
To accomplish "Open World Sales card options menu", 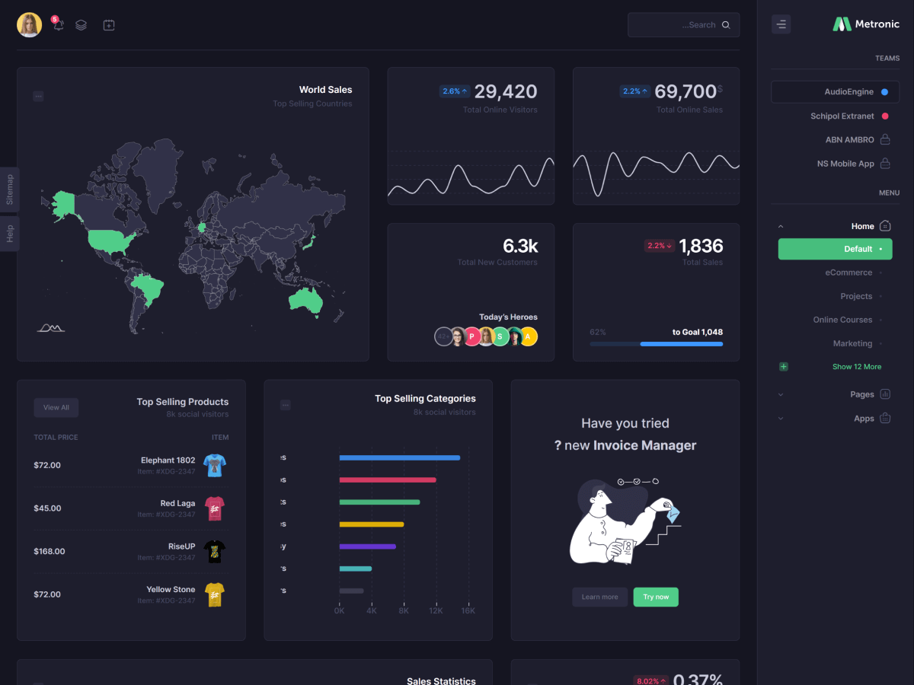I will pyautogui.click(x=38, y=96).
